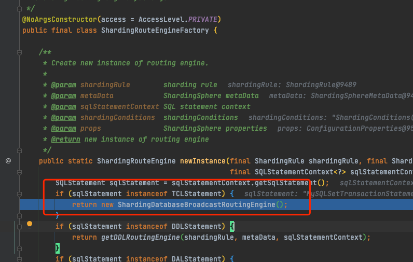Toggle fold marker at */ above @NoArgsConstructor
This screenshot has width=413, height=262.
[x=19, y=9]
